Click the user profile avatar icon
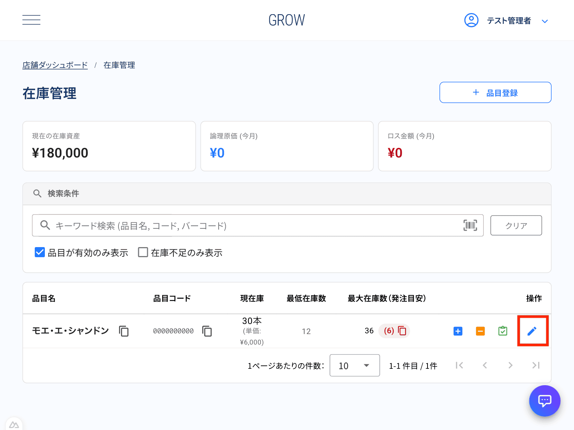Viewport: 574px width, 430px height. point(471,20)
